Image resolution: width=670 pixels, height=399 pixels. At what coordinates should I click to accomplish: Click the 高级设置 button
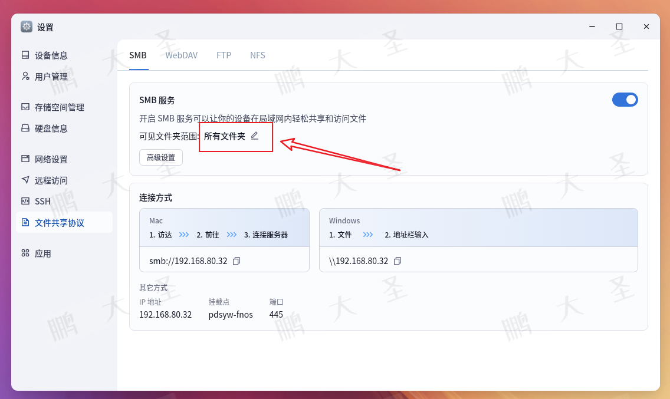(x=161, y=157)
